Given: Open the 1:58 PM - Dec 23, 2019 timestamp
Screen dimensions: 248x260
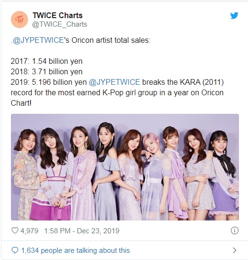Looking at the screenshot, I should (x=82, y=231).
